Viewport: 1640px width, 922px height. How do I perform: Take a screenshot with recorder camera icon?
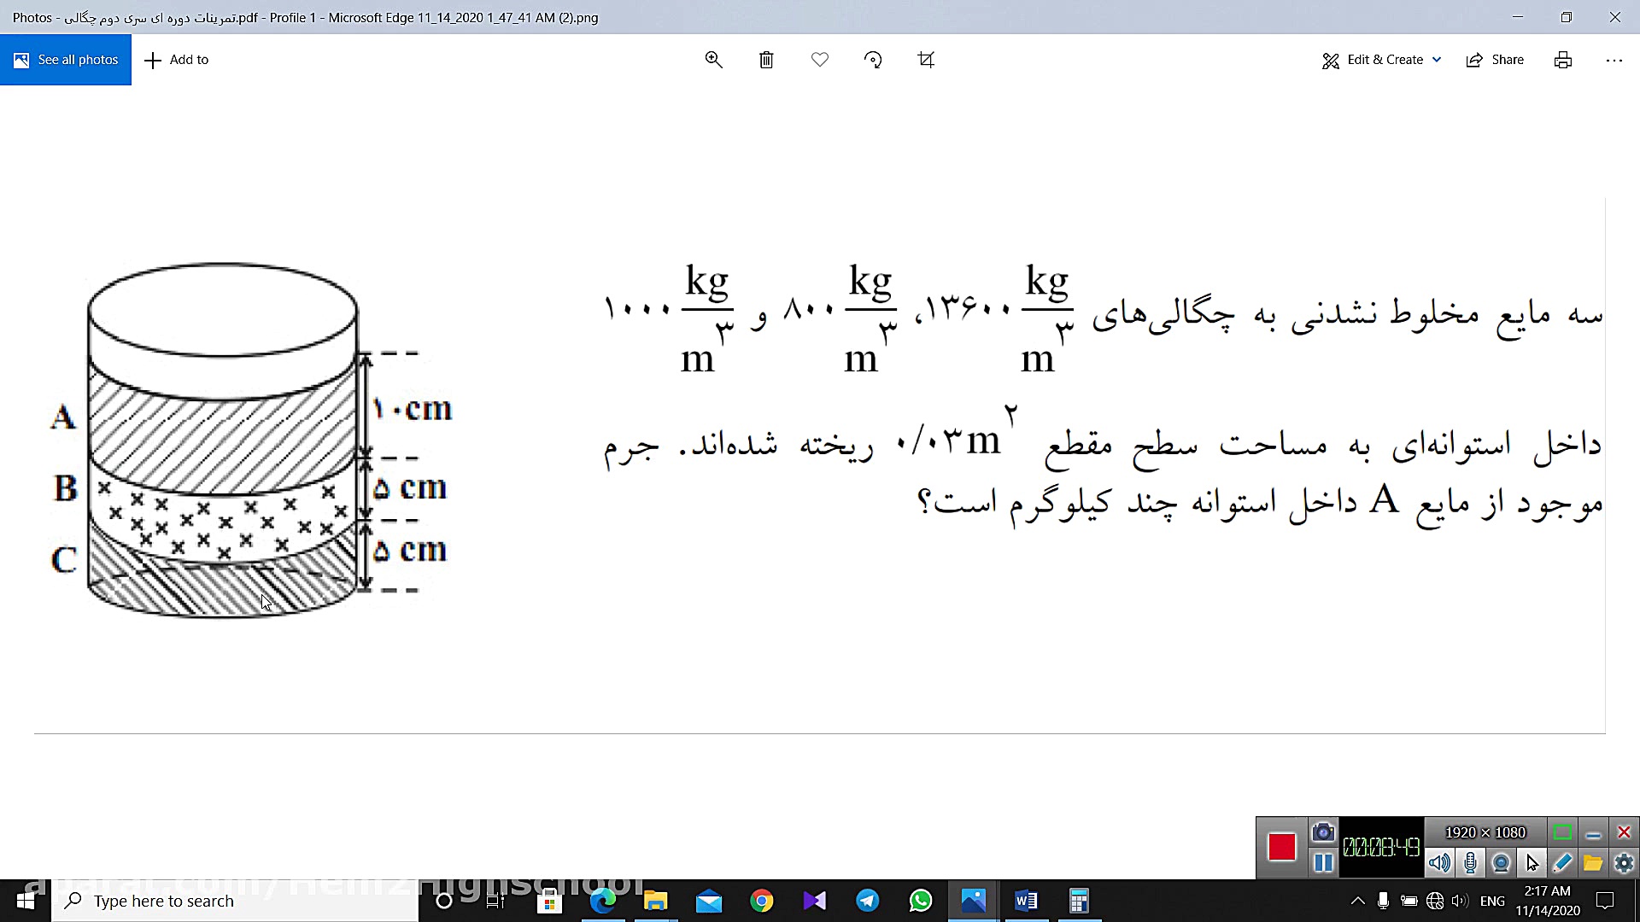point(1323,832)
